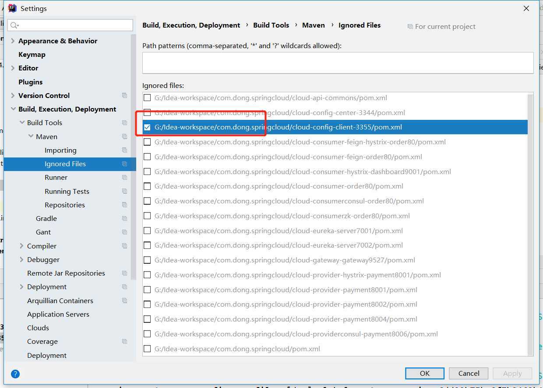The width and height of the screenshot is (543, 388).
Task: Click project-level icon beside Running Tests
Action: click(x=125, y=191)
